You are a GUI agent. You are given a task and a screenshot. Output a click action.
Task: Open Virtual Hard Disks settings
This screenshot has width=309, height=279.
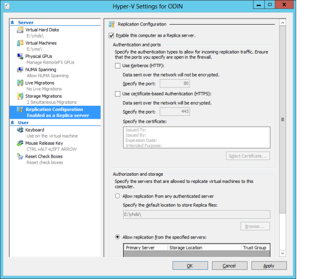[x=42, y=30]
